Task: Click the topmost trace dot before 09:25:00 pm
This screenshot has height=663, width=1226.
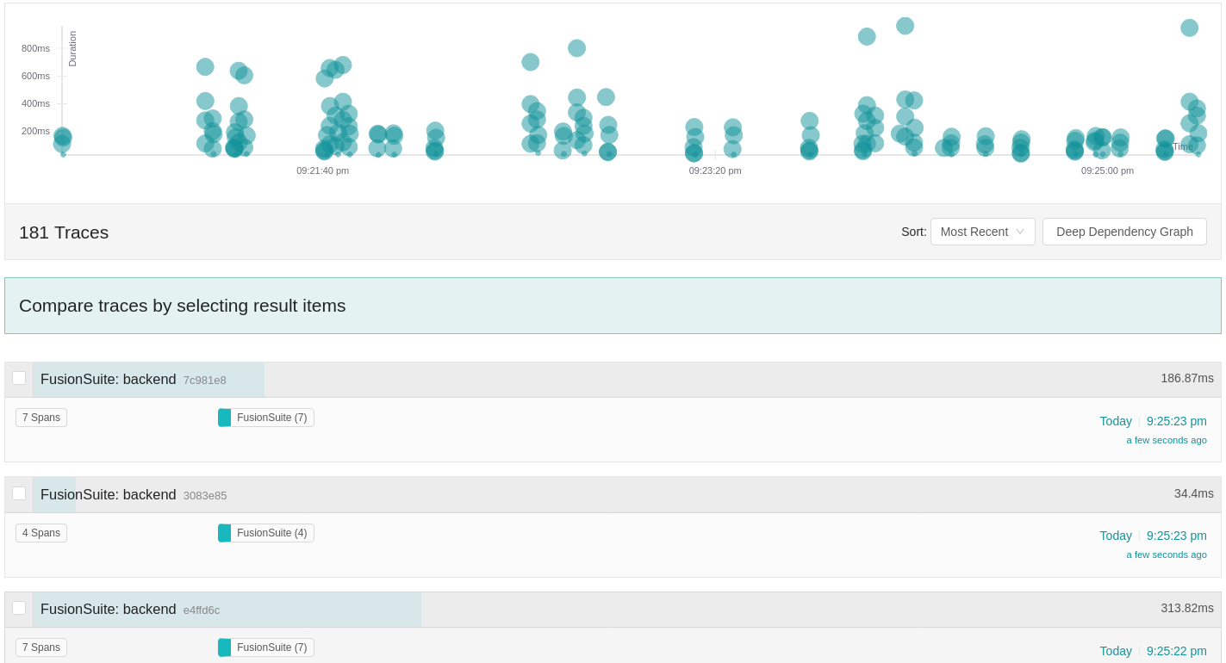Action: click(905, 26)
